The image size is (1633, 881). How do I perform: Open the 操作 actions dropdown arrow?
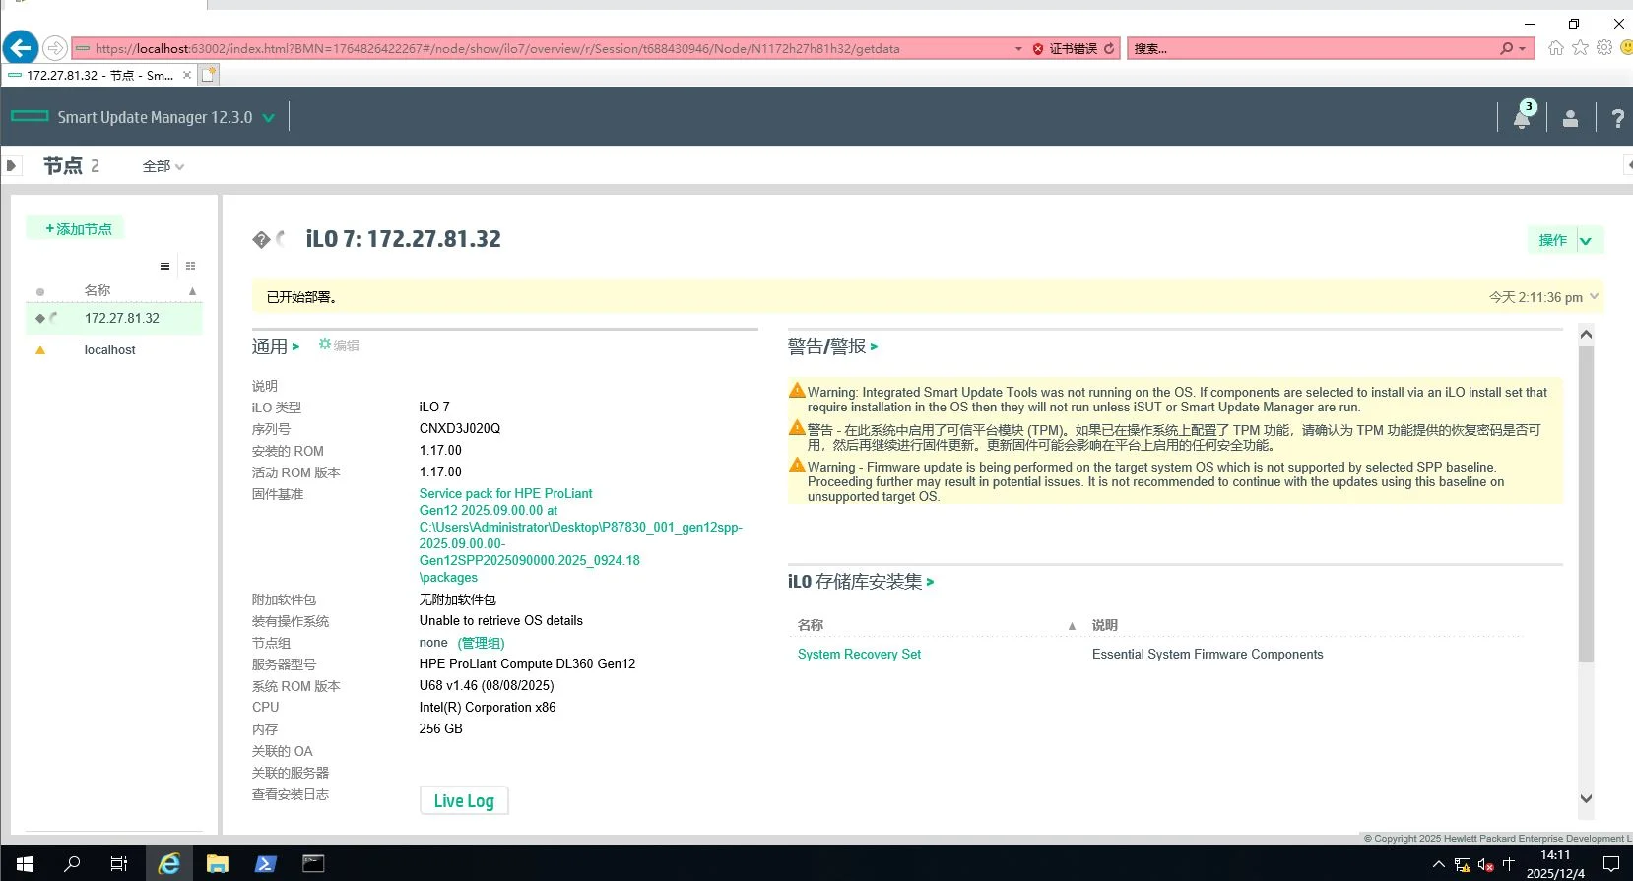coord(1586,241)
